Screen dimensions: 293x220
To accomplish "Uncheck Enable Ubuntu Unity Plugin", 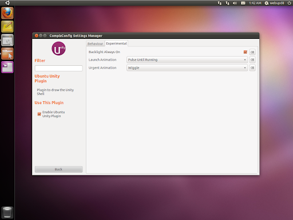I will click(39, 114).
